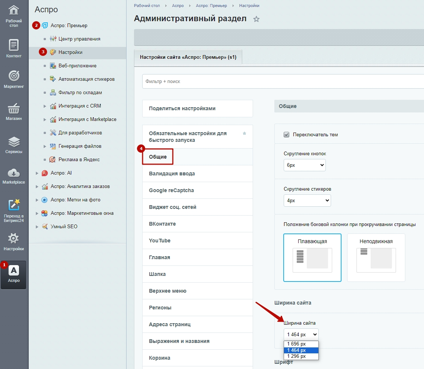
Task: Open the Верхнее меню settings section
Action: [198, 291]
